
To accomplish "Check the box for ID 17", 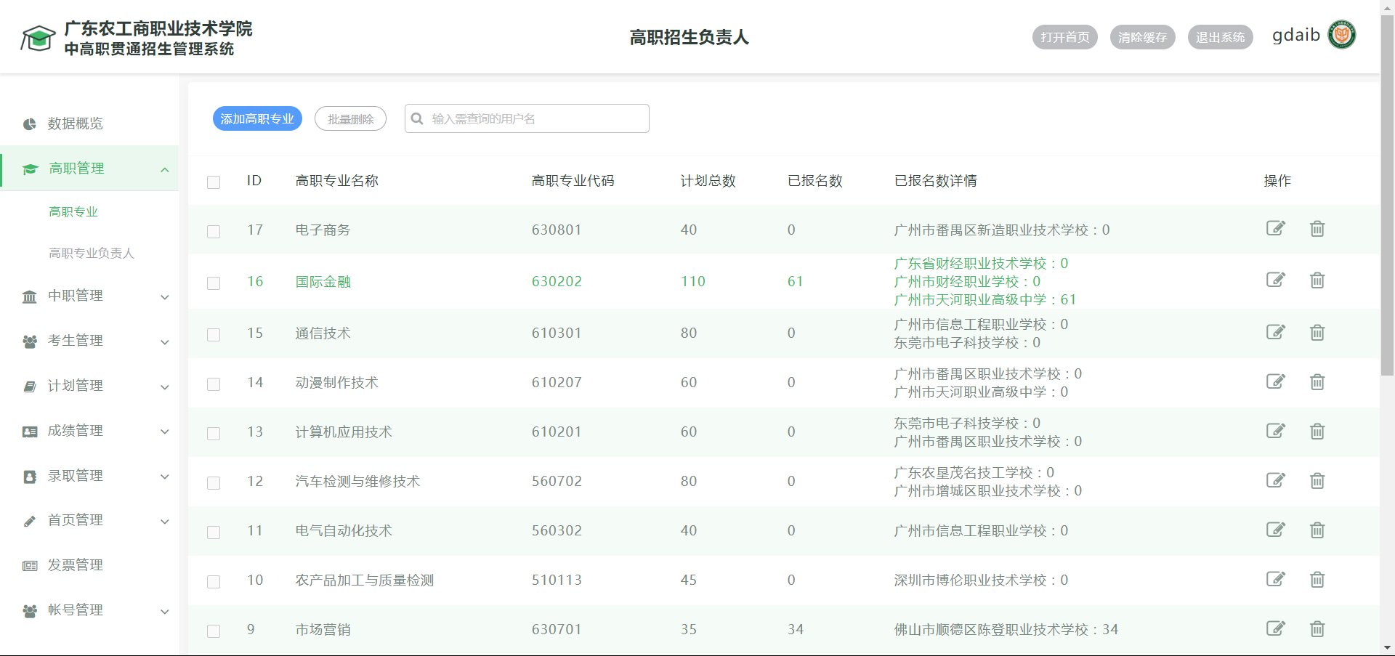I will (214, 231).
